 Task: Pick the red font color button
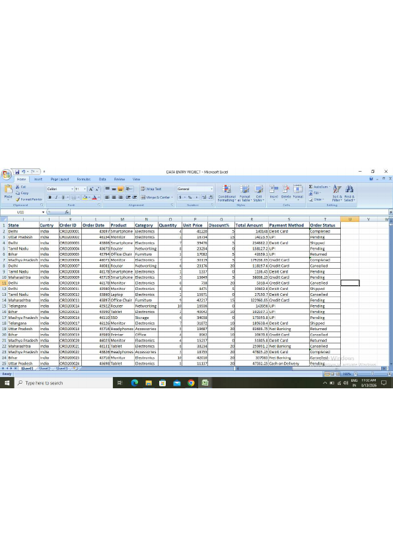point(94,197)
